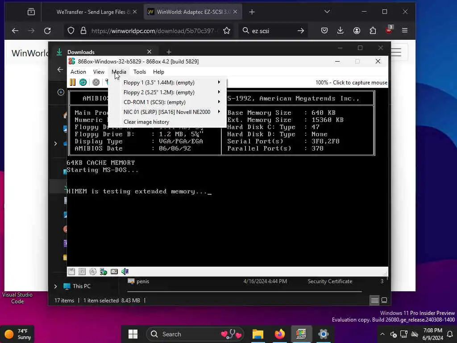Expand CD-ROM 1 (SCSI) submenu

pos(168,102)
